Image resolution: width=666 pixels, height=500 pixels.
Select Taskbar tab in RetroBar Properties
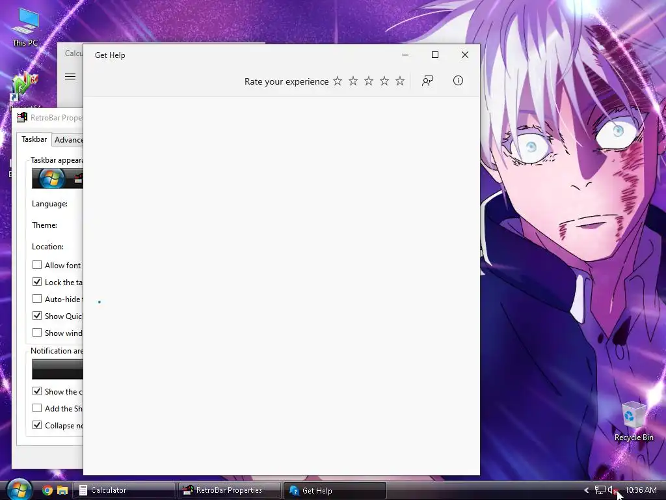point(34,139)
